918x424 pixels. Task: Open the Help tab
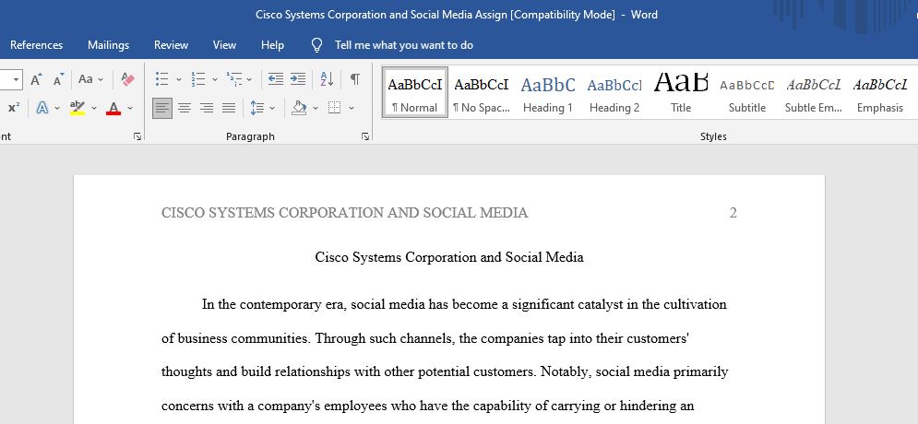point(272,45)
